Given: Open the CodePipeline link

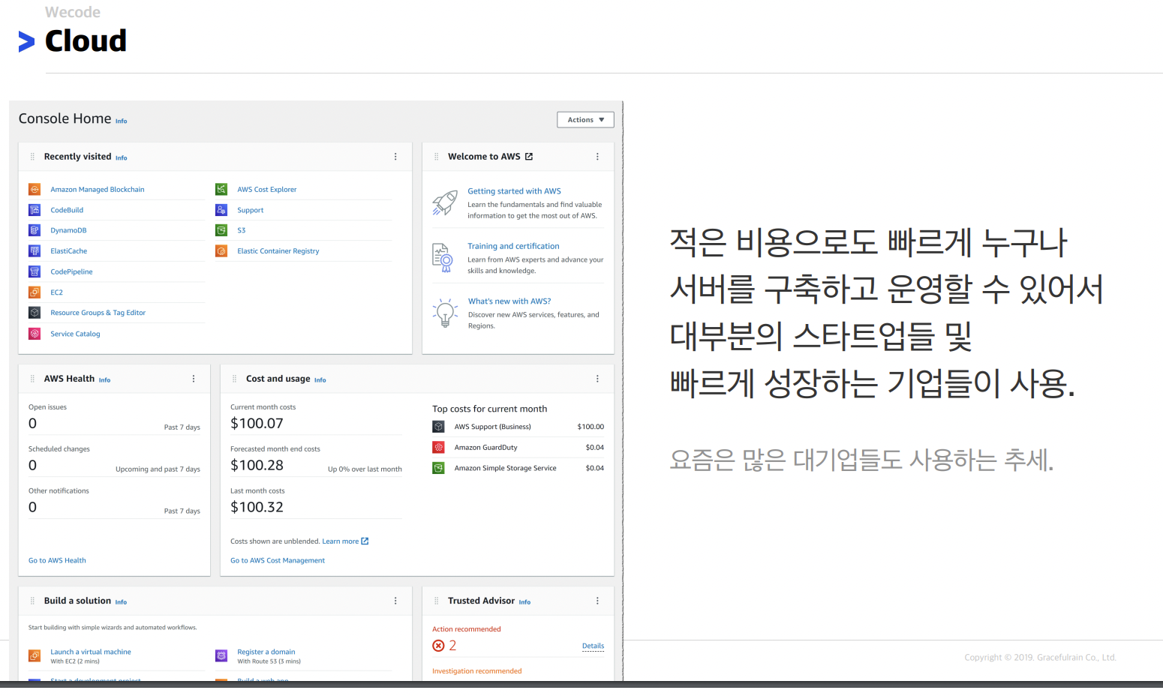Looking at the screenshot, I should [71, 271].
